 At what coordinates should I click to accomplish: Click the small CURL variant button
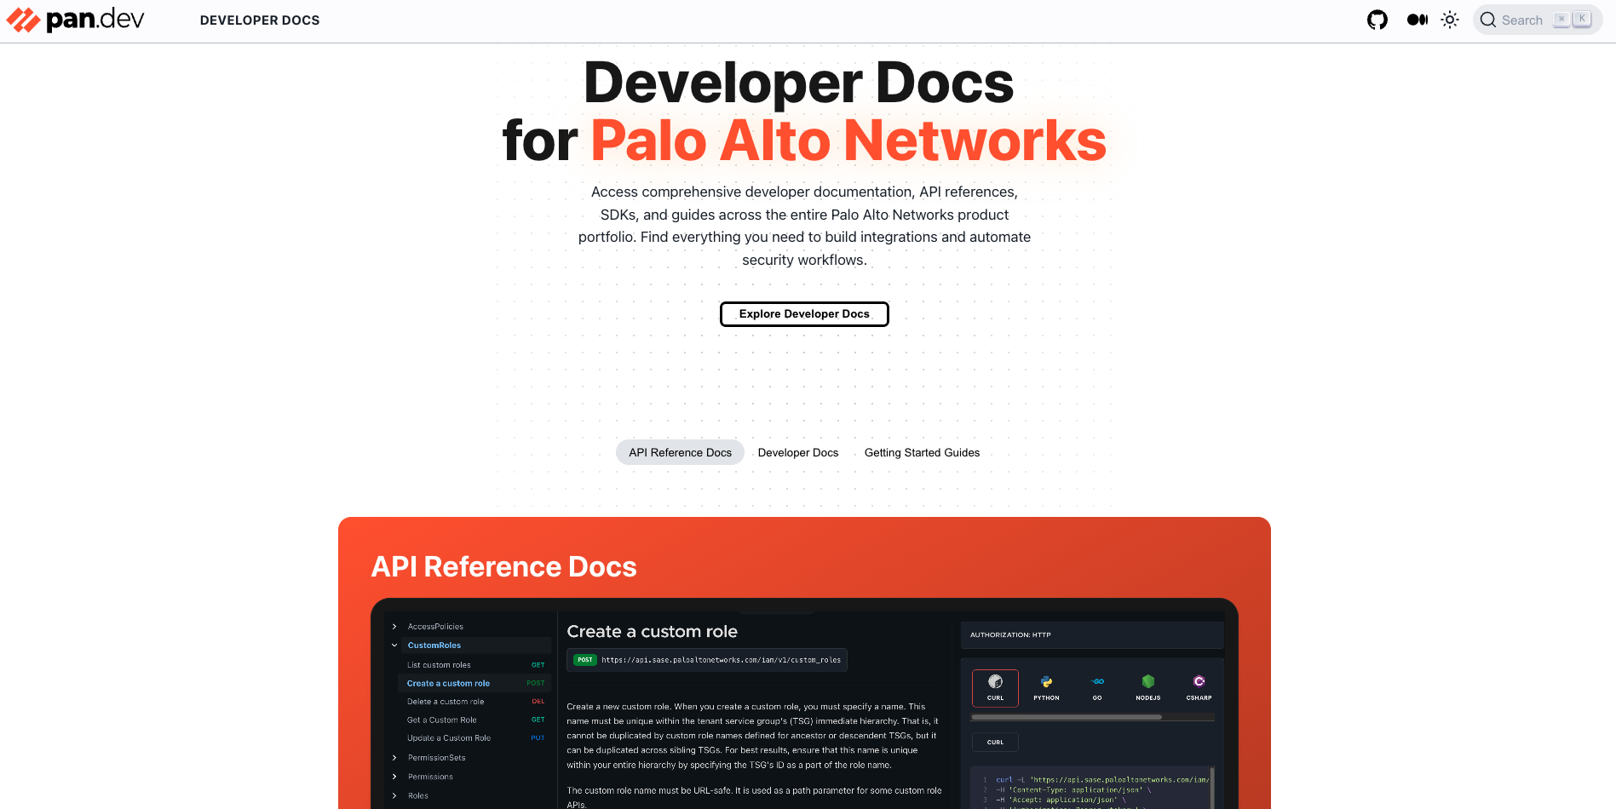click(x=995, y=743)
